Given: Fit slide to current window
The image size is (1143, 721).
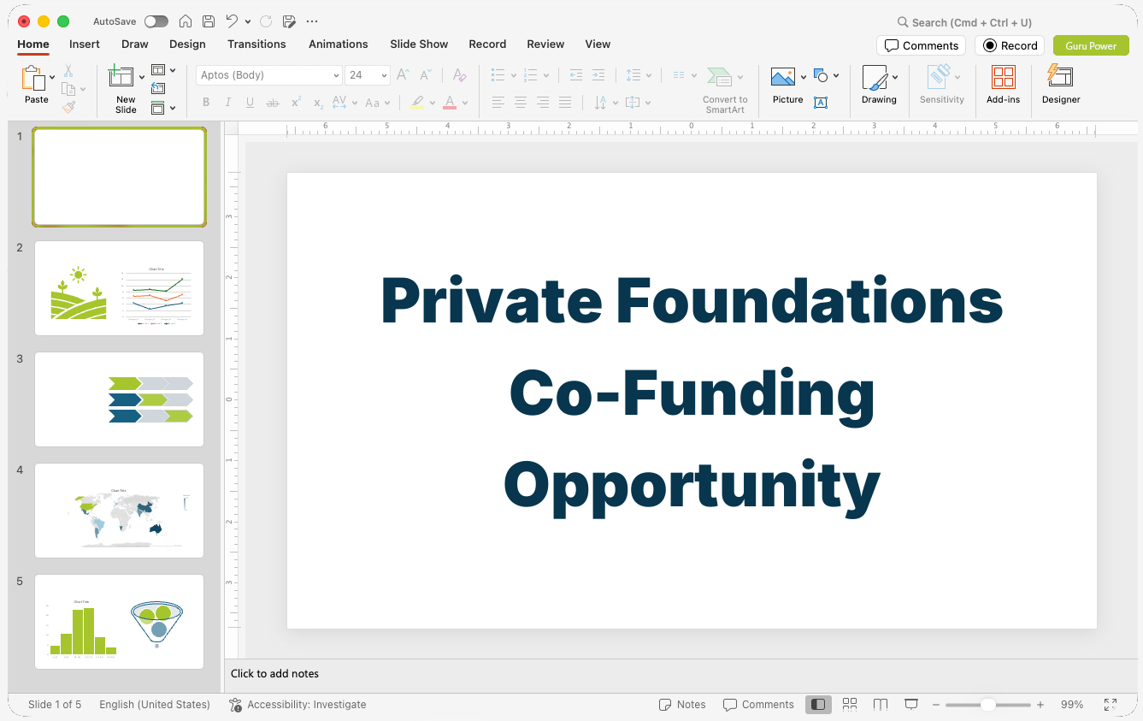Looking at the screenshot, I should (1111, 705).
